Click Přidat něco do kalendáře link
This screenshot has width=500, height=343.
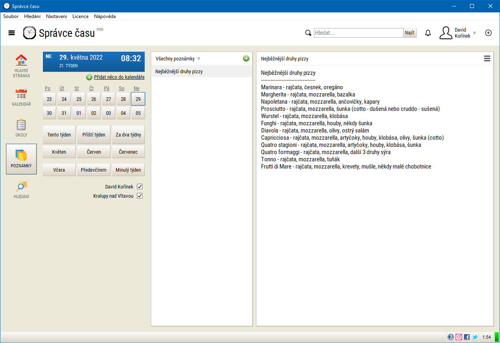click(x=119, y=77)
